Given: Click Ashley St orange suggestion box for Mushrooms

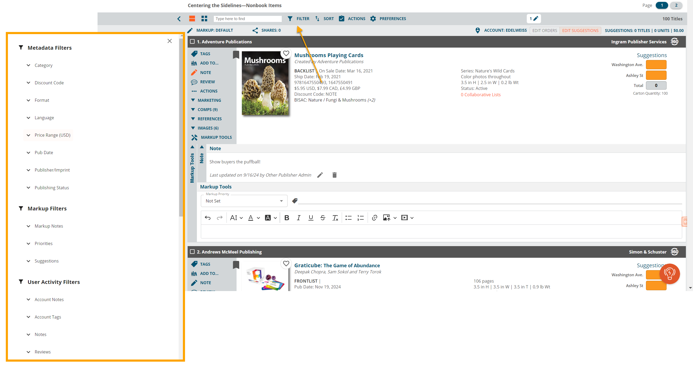Looking at the screenshot, I should (x=656, y=75).
